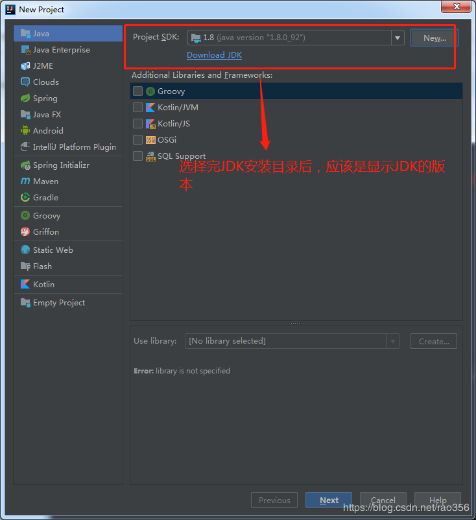
Task: Open the Project SDK dropdown arrow
Action: click(x=398, y=38)
